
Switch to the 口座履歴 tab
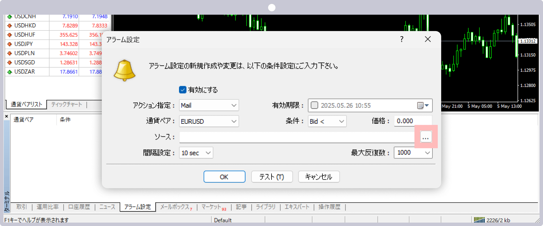79,207
